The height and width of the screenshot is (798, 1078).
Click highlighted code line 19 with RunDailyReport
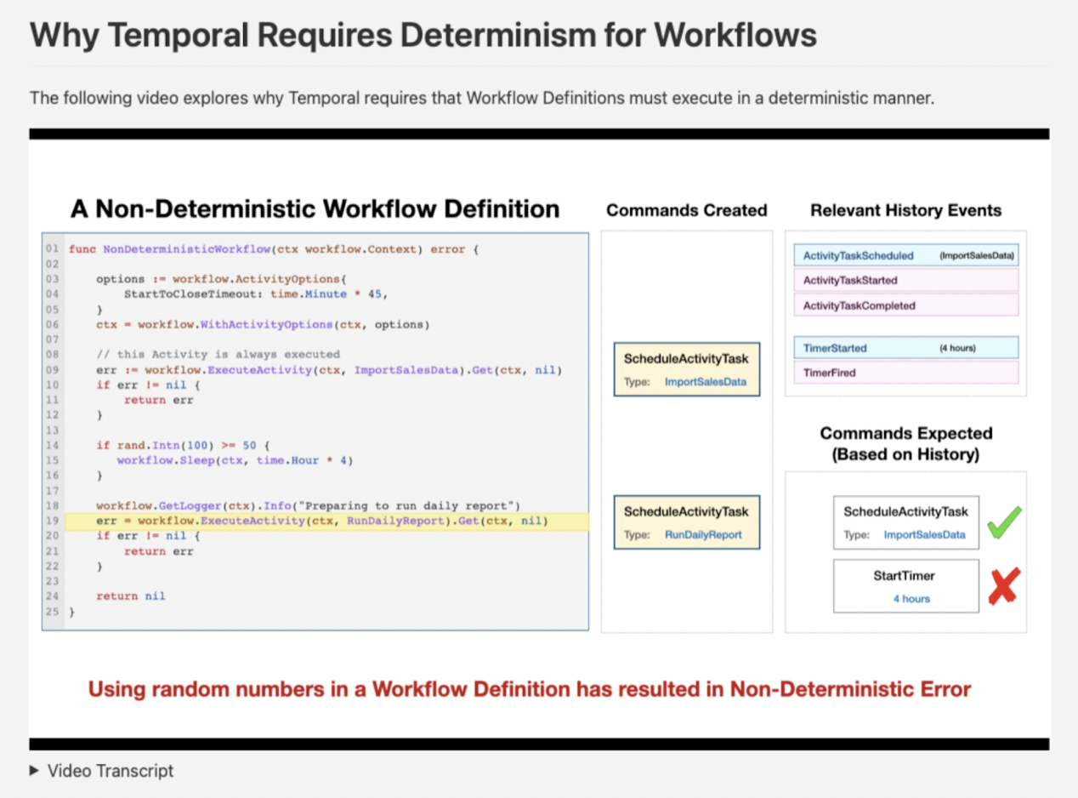click(x=326, y=521)
